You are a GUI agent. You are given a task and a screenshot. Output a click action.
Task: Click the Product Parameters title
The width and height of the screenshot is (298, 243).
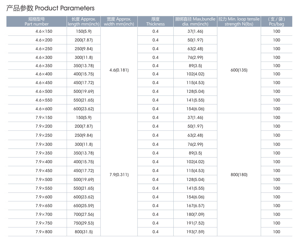pyautogui.click(x=50, y=8)
